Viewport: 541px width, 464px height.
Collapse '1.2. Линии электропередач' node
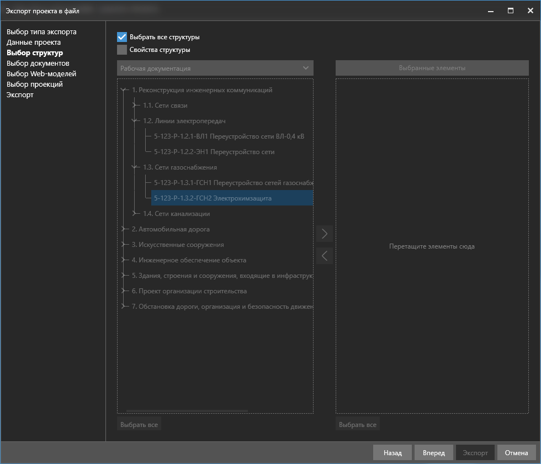(136, 121)
